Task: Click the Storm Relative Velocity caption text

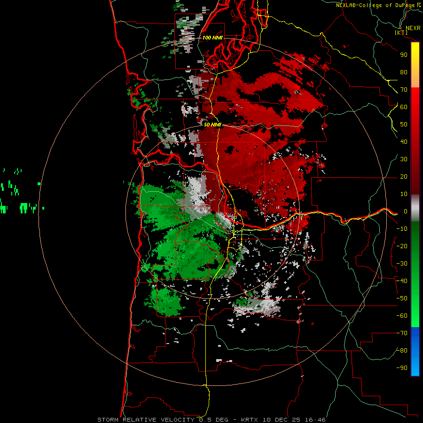Action: coord(211,420)
